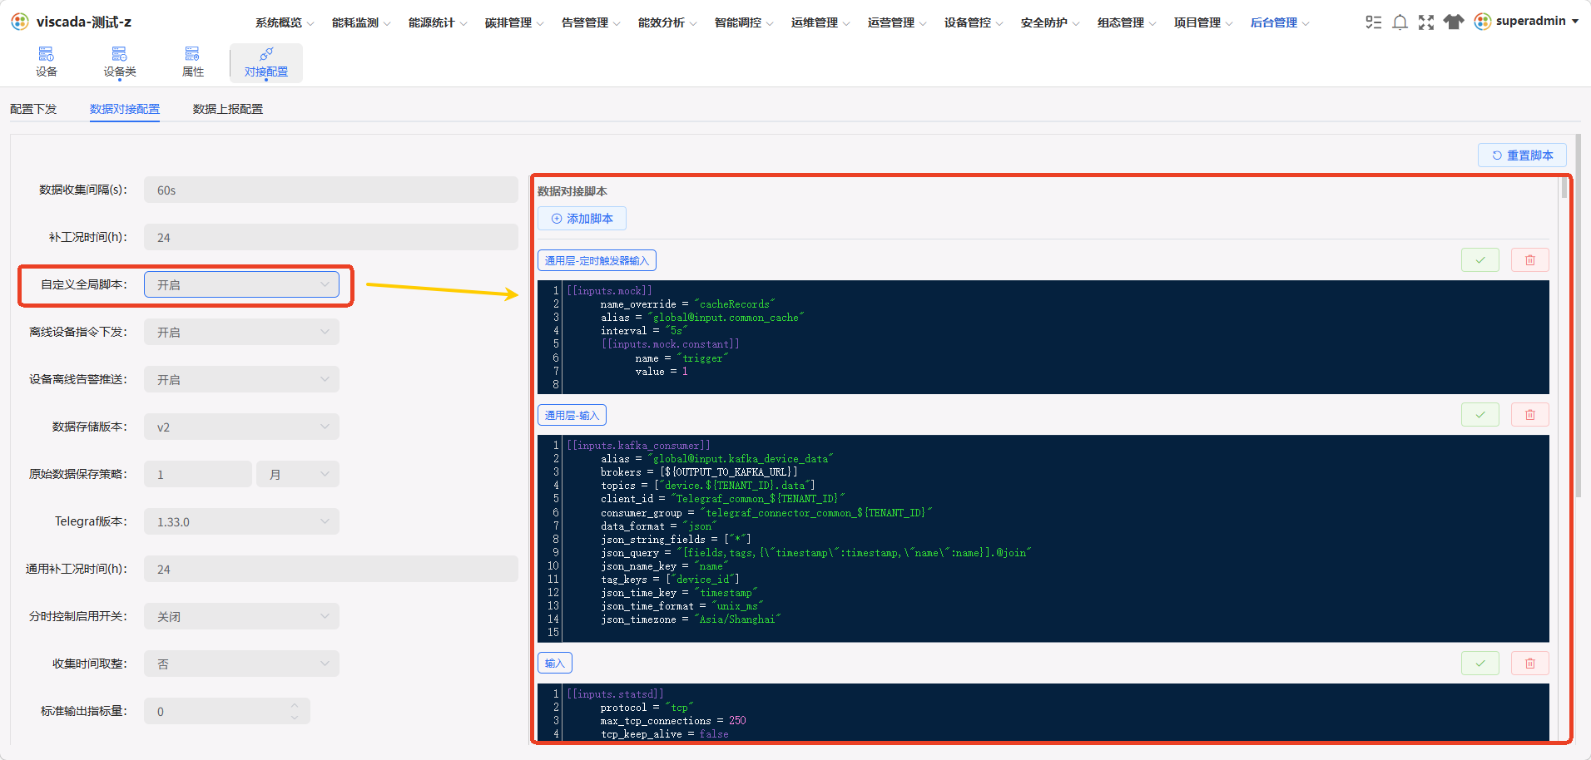Switch to the 配置下发 tab
The width and height of the screenshot is (1591, 760).
pyautogui.click(x=33, y=109)
